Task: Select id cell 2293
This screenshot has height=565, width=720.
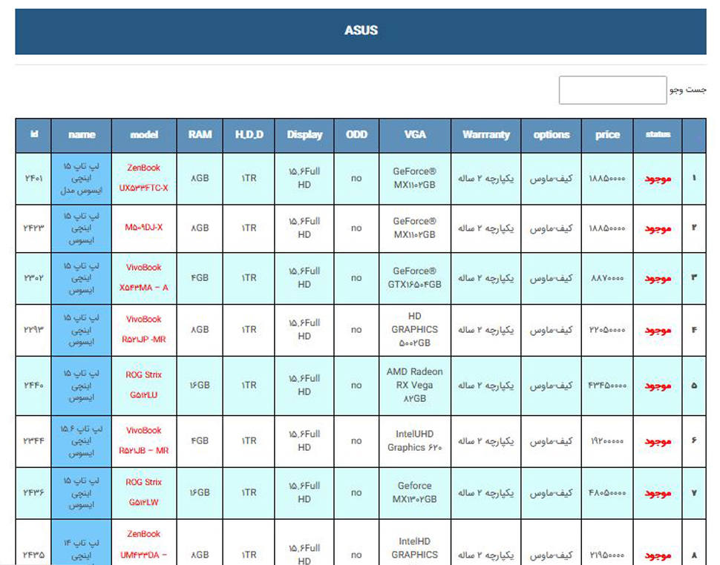Action: [33, 330]
